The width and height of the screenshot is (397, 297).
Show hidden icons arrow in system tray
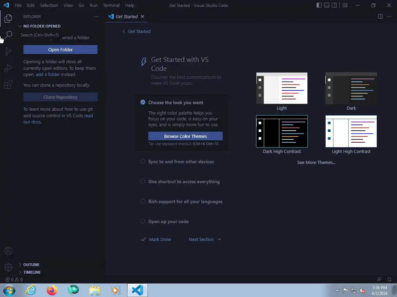337,290
